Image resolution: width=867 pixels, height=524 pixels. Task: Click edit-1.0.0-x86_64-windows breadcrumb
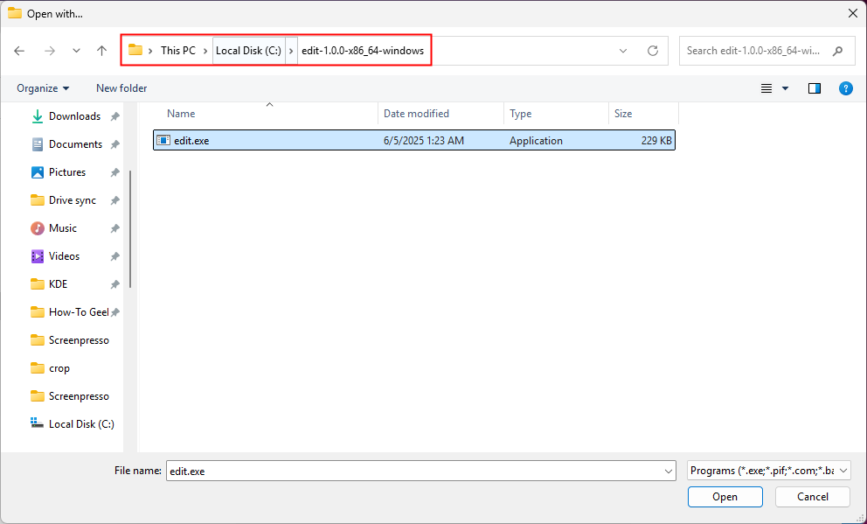tap(363, 51)
